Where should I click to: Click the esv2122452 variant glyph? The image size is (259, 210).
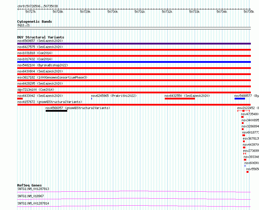point(244,111)
